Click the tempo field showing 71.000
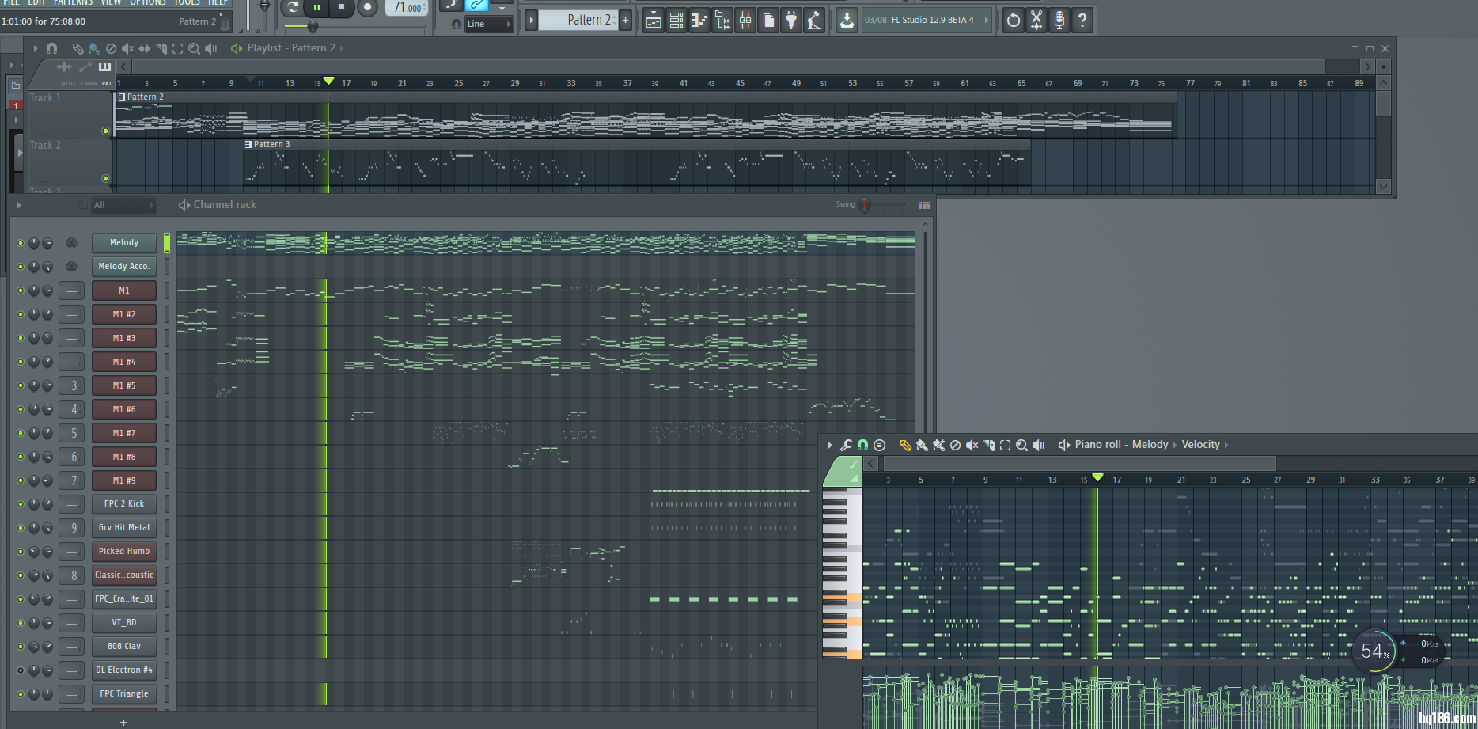Image resolution: width=1478 pixels, height=729 pixels. pyautogui.click(x=407, y=7)
